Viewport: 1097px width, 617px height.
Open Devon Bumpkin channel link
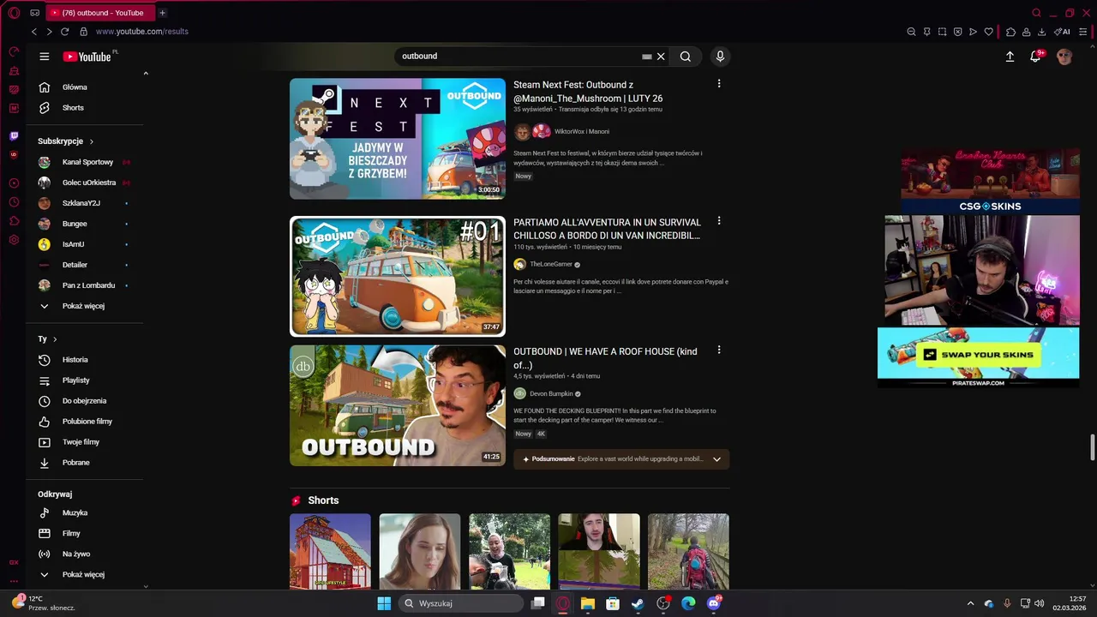pos(550,394)
